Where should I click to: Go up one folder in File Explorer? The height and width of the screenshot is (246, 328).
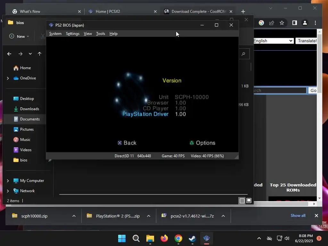tap(39, 54)
